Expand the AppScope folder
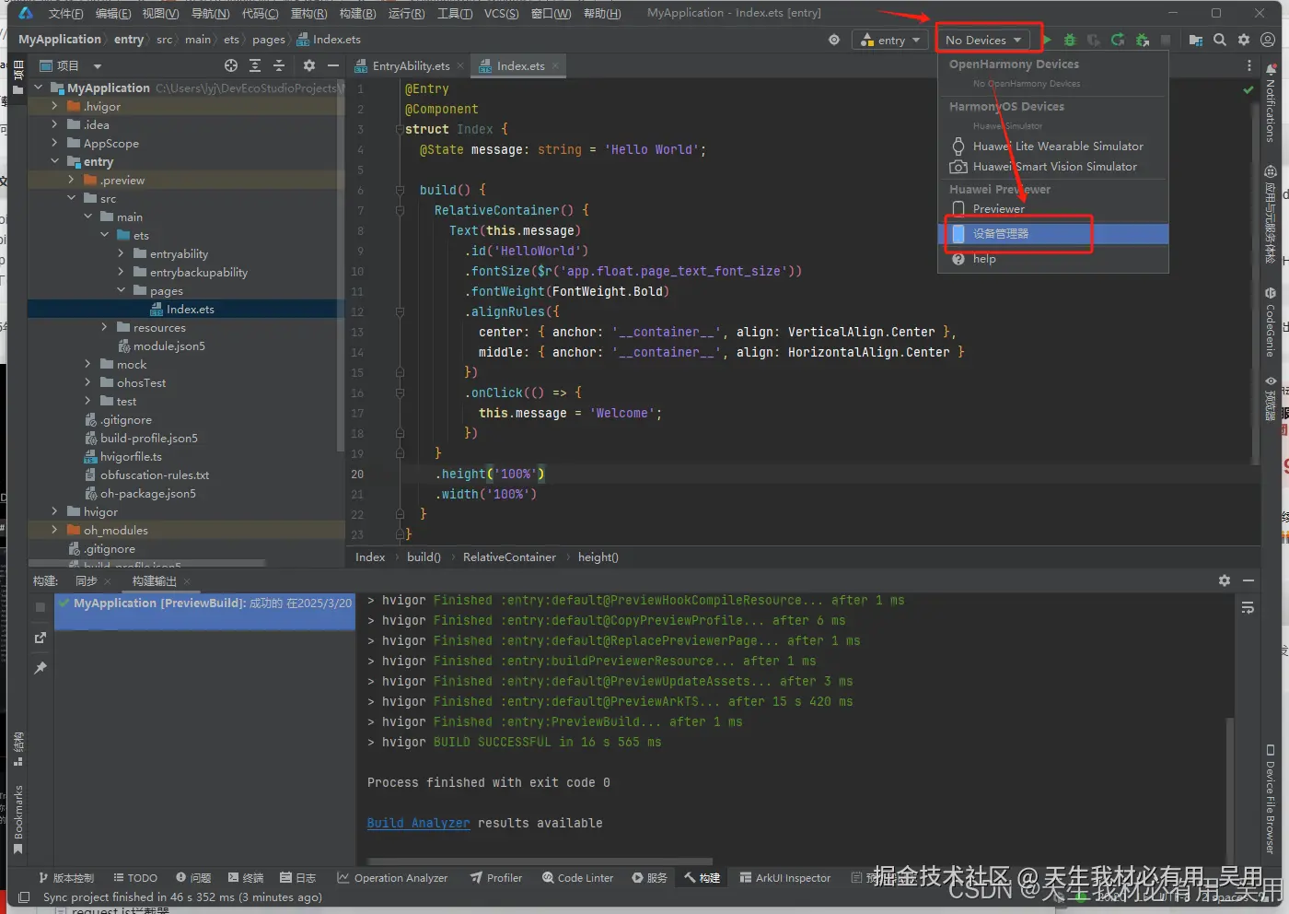 point(54,143)
